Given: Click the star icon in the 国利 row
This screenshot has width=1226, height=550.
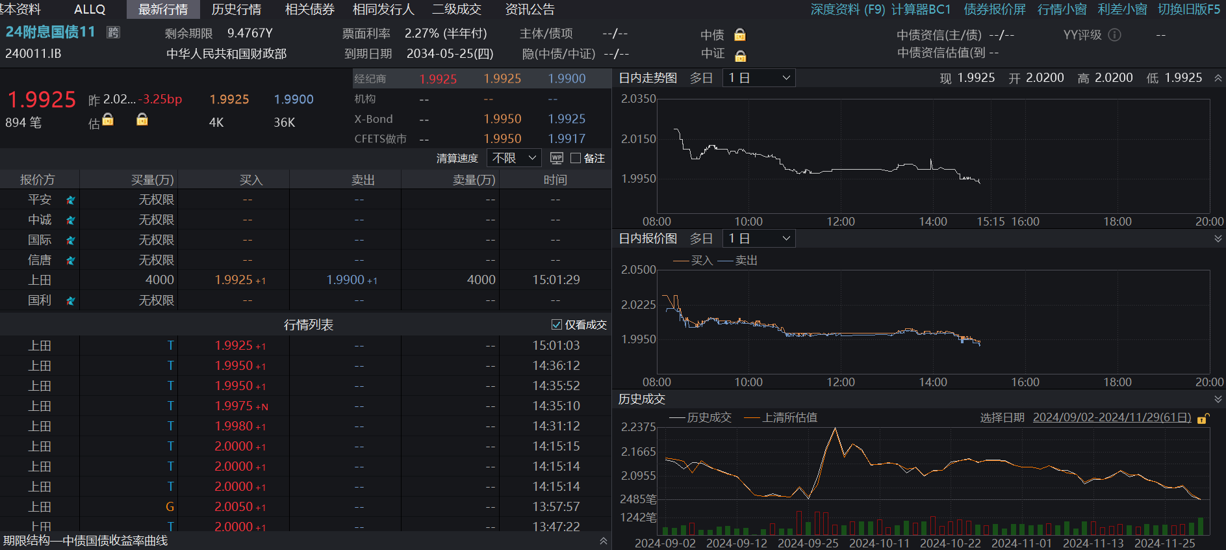Looking at the screenshot, I should (x=70, y=301).
